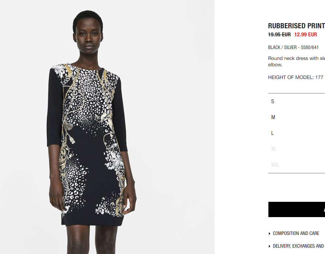Screen dimensions: 325x254
Task: Expand the Composition and Care arrow
Action: click(x=270, y=234)
